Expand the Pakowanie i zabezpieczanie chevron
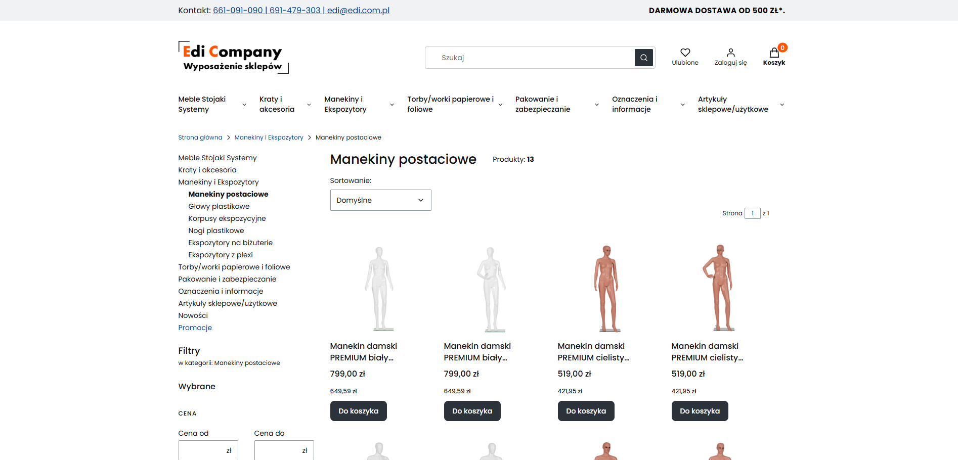 (596, 104)
